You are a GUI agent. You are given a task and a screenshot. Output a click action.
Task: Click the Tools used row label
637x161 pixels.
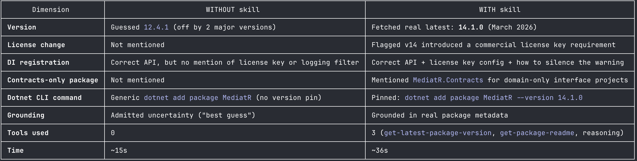[28, 133]
